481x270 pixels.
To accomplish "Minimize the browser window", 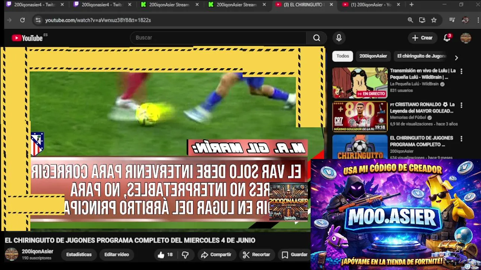I will point(444,5).
